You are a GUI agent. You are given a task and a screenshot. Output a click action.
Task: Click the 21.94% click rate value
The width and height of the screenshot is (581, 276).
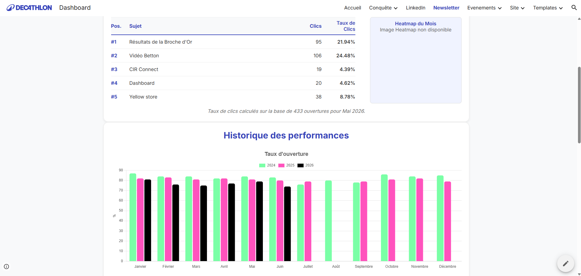click(x=346, y=42)
